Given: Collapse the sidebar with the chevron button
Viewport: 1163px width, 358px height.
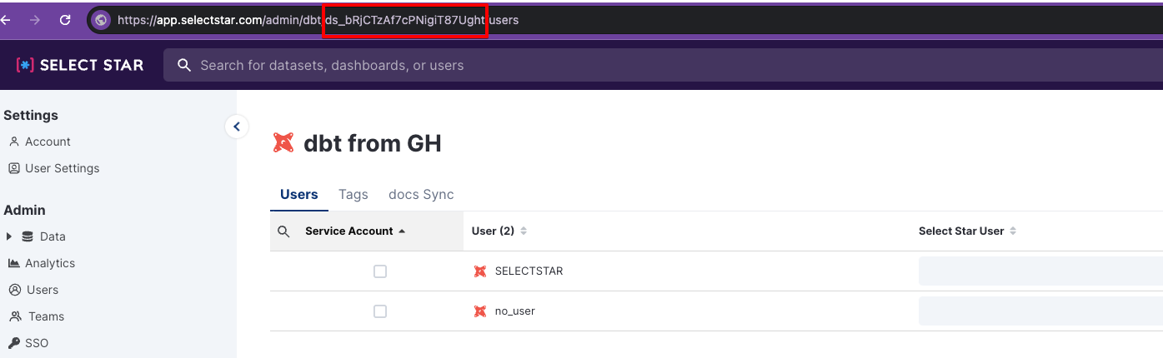Looking at the screenshot, I should [237, 127].
